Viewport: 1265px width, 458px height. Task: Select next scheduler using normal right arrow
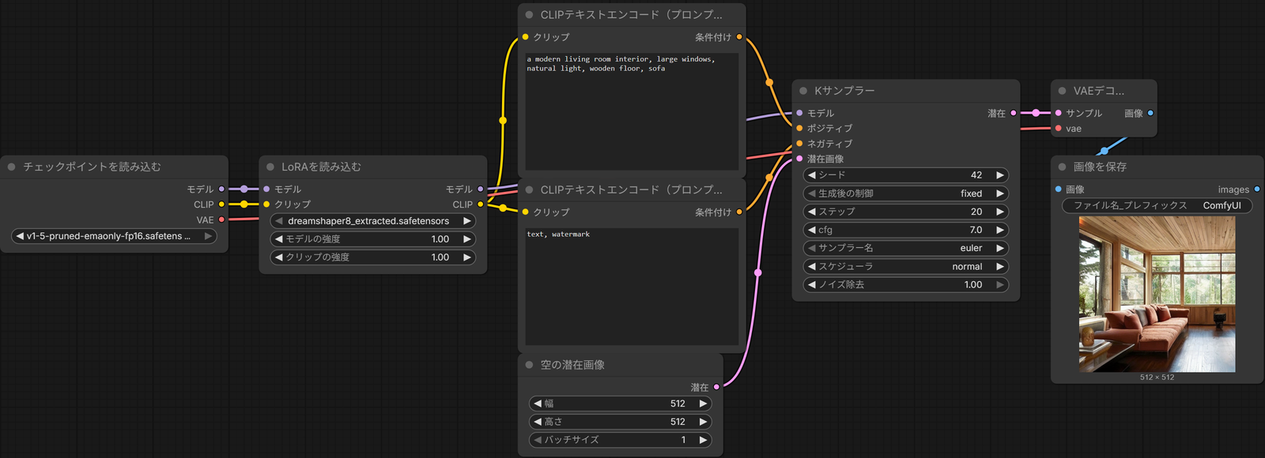click(x=1000, y=266)
